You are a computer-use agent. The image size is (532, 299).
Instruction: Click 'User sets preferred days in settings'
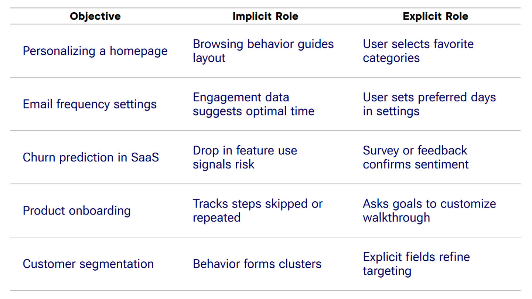(x=429, y=104)
